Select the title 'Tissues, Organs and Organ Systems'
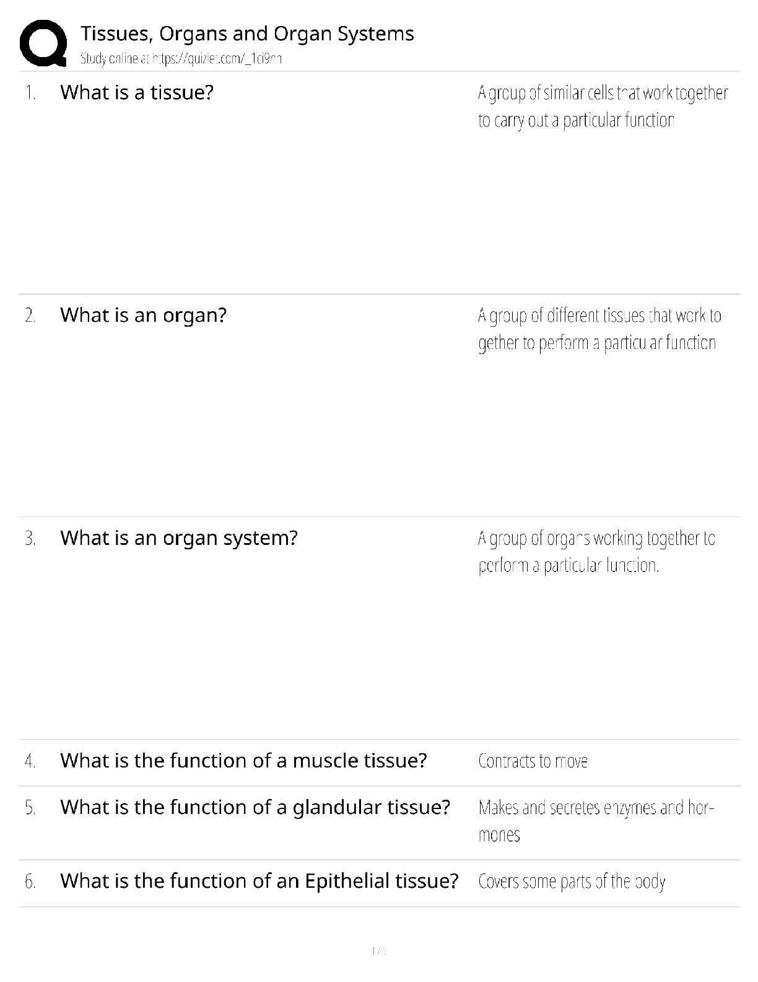Screen dimensions: 758x982 [x=247, y=33]
